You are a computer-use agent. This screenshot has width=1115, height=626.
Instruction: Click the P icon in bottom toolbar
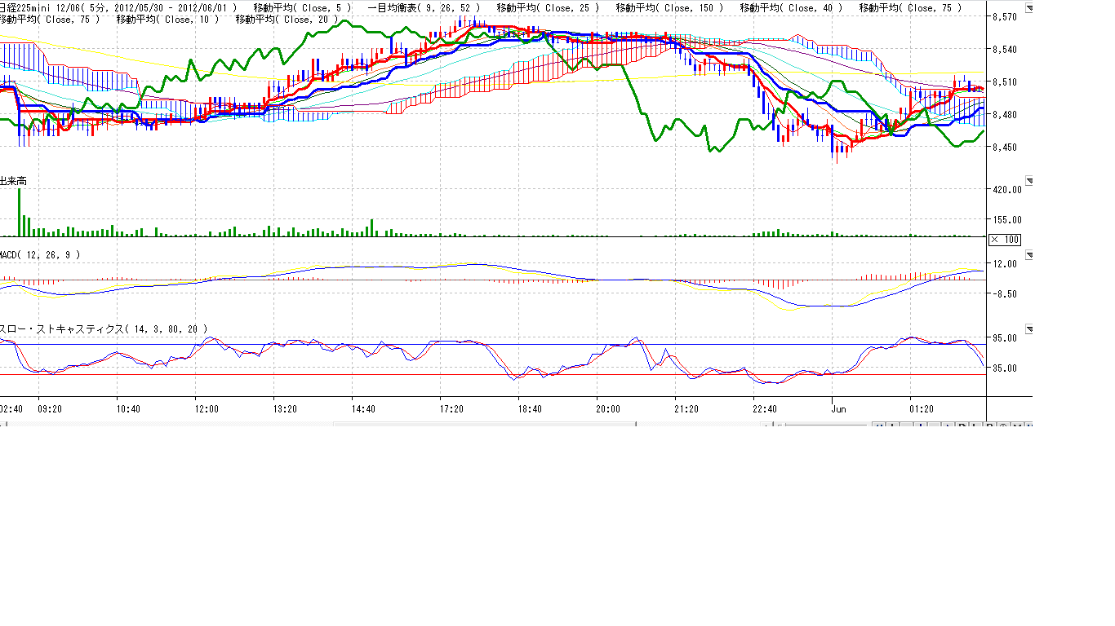(989, 425)
